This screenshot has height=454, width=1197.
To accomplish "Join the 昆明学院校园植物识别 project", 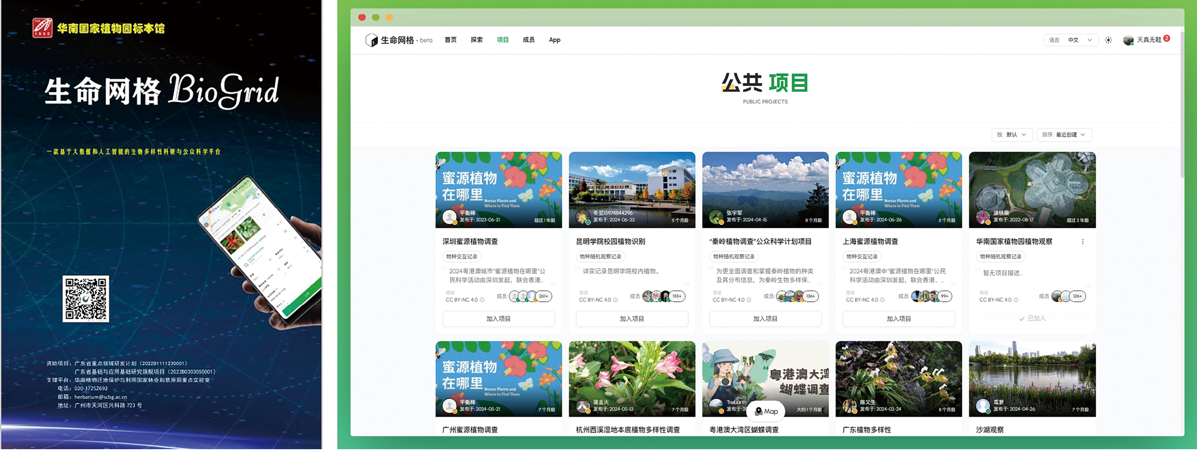I will click(632, 319).
